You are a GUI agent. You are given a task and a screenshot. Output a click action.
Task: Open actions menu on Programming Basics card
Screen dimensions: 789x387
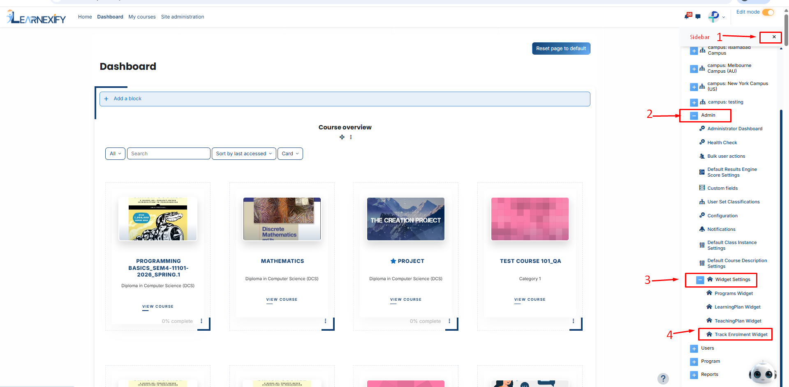(201, 321)
